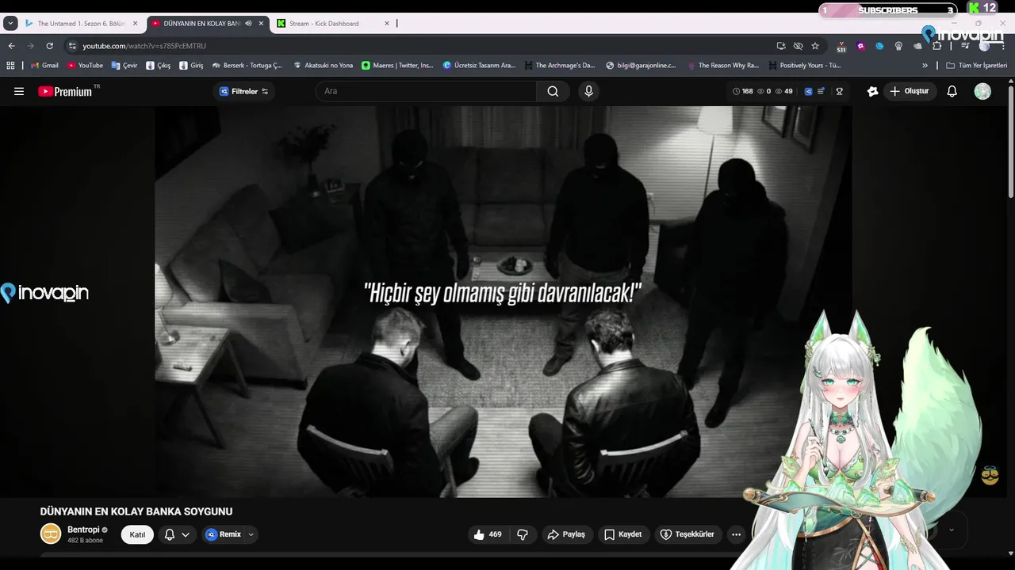Click the crossed-eye icon in address bar
This screenshot has width=1015, height=570.
click(x=798, y=46)
